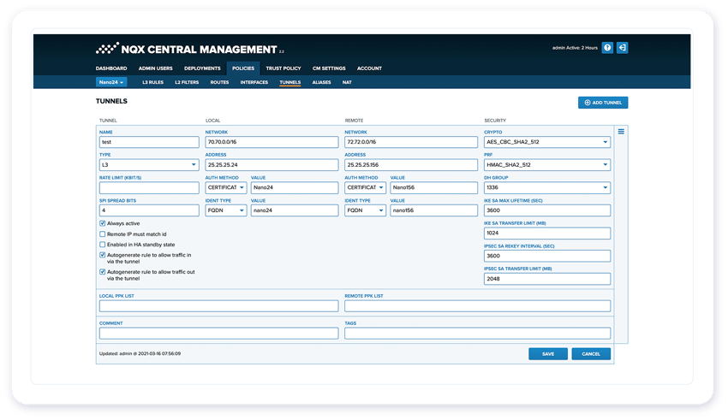This screenshot has height=420, width=728.
Task: Open the PRF HMAC_SHA2_512 dropdown
Action: click(546, 165)
